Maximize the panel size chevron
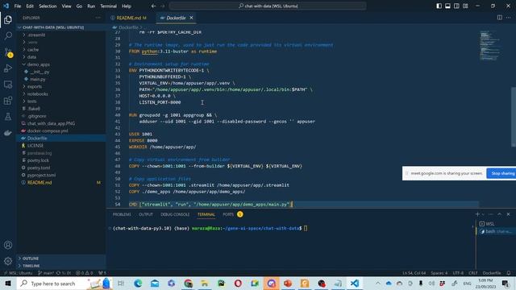This screenshot has height=290, width=516. tap(500, 214)
